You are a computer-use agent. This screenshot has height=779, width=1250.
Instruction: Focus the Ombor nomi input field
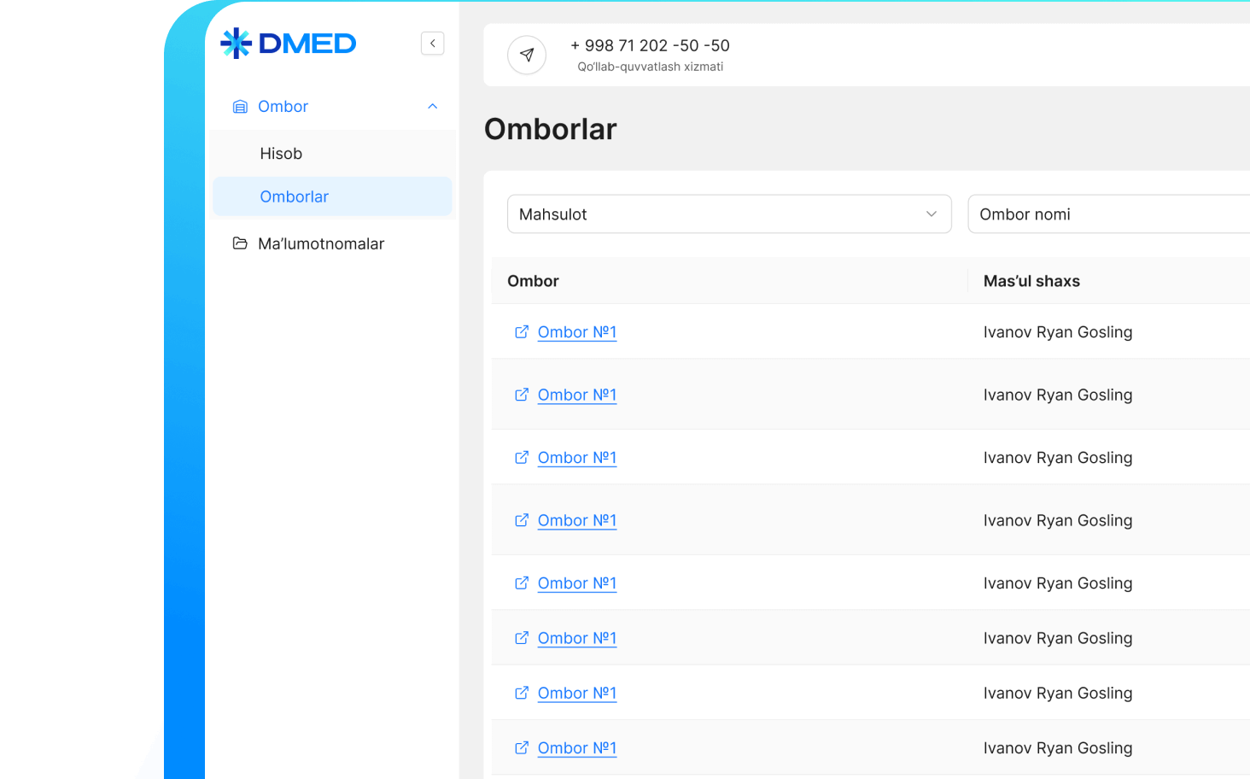point(1110,214)
